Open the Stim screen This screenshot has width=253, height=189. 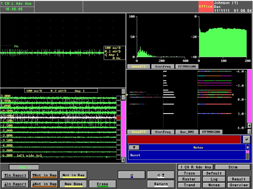pyautogui.click(x=233, y=167)
